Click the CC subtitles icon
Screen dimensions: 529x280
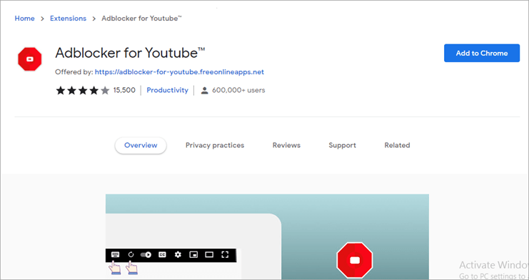162,255
